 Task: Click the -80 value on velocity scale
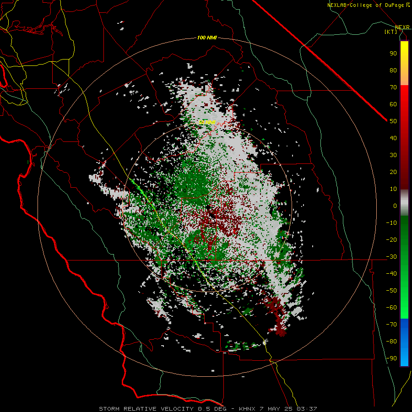tap(391, 342)
